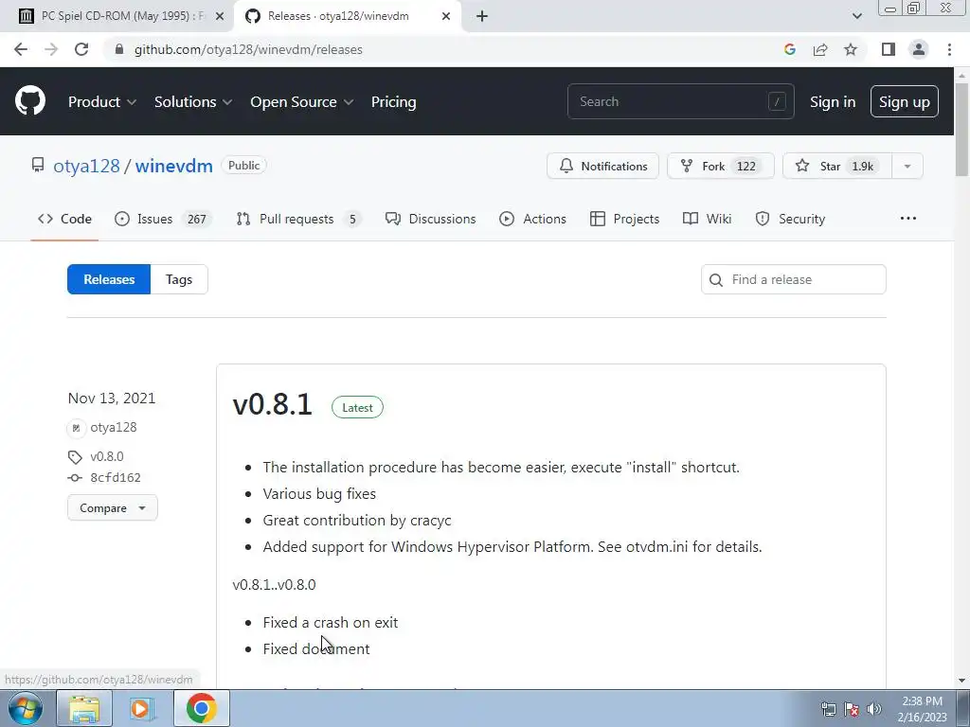The width and height of the screenshot is (970, 727).
Task: Click the Sign in link
Action: (833, 102)
